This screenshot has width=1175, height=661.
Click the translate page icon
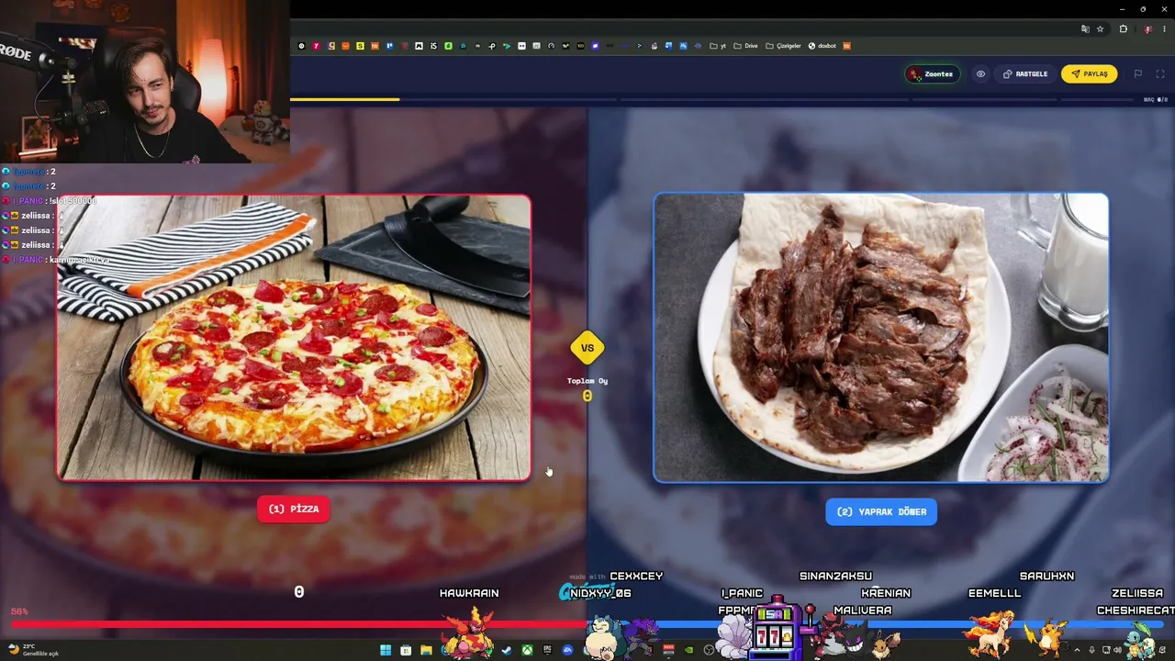coord(1085,28)
